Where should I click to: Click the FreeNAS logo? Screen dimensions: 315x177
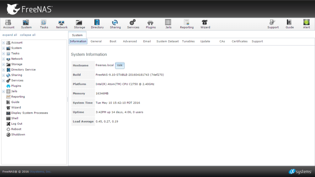[x=30, y=9]
